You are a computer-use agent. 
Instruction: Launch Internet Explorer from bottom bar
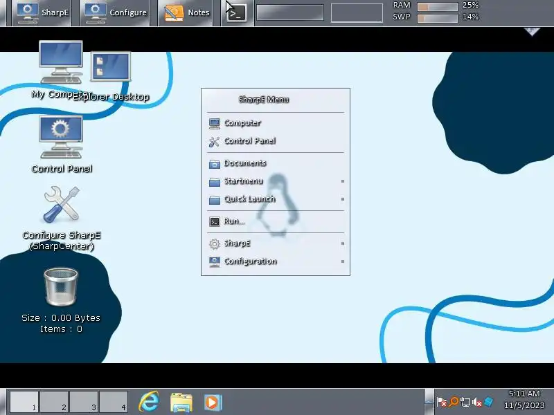tap(149, 402)
